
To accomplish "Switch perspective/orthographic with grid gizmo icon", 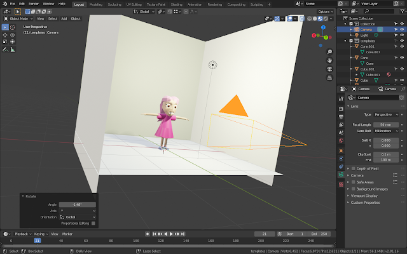I will 329,77.
